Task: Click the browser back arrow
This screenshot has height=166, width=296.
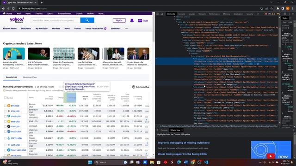Action: (3, 8)
